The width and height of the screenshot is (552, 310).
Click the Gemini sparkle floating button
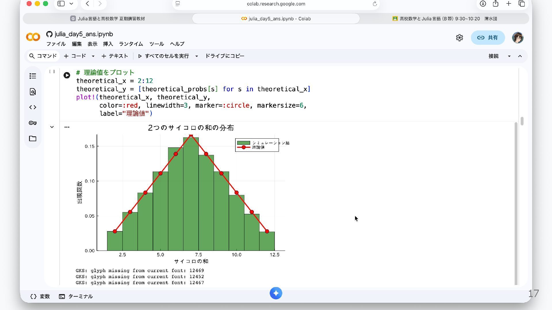click(276, 293)
